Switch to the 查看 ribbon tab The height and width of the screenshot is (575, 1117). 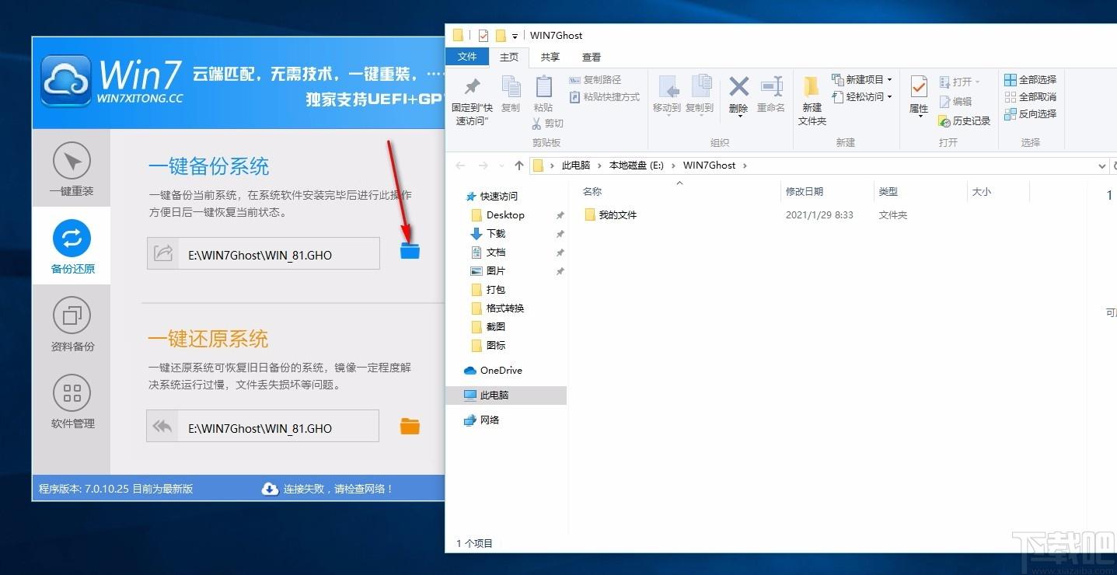[x=592, y=57]
